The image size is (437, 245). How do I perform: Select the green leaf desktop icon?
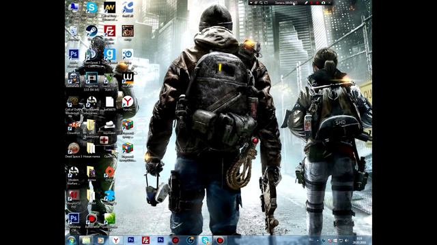pyautogui.click(x=109, y=219)
